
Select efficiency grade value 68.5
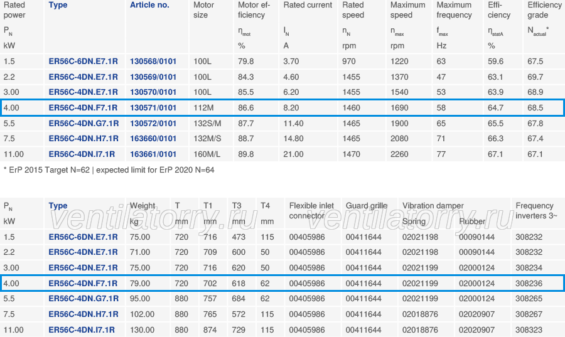click(x=535, y=108)
